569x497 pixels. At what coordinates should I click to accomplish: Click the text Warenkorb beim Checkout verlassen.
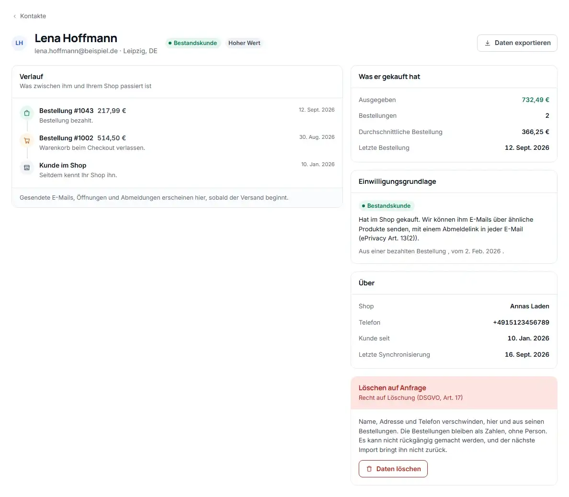tap(92, 147)
